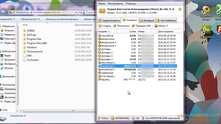Select Дисковод in Explorer navigation pane
This screenshot has height=124, width=221.
8,97
